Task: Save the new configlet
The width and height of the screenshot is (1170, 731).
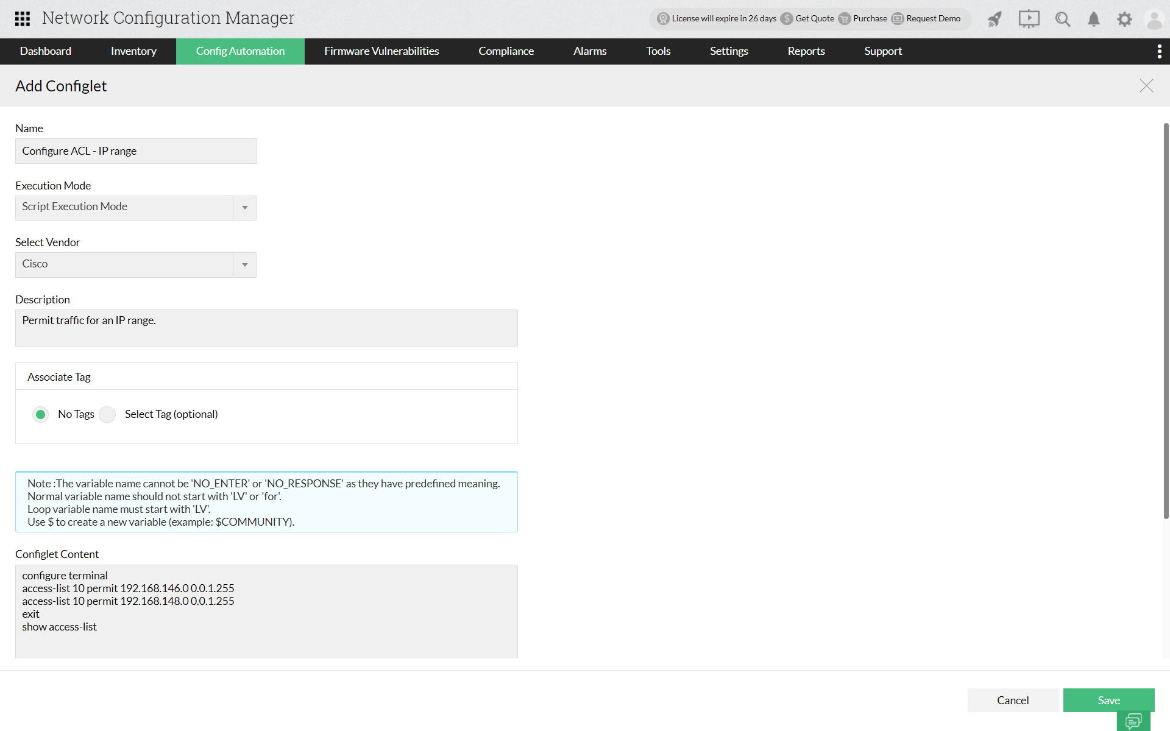Action: (1108, 700)
